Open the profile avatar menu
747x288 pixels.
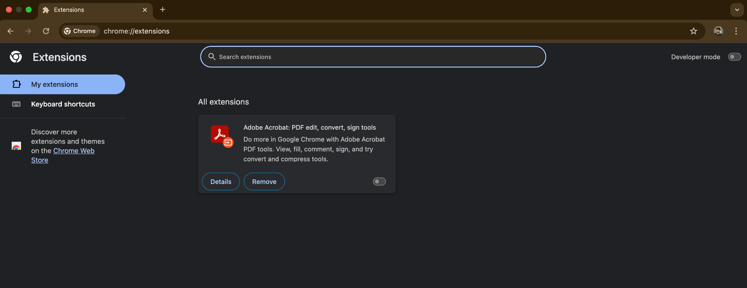point(718,31)
